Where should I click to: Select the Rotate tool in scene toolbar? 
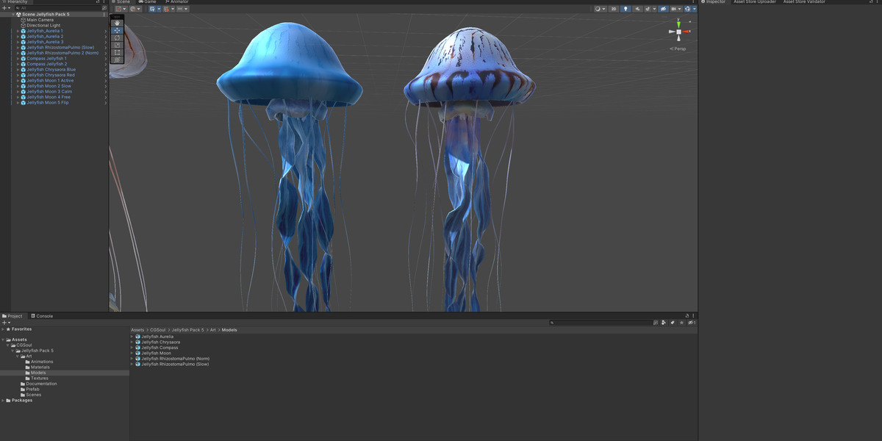[118, 37]
